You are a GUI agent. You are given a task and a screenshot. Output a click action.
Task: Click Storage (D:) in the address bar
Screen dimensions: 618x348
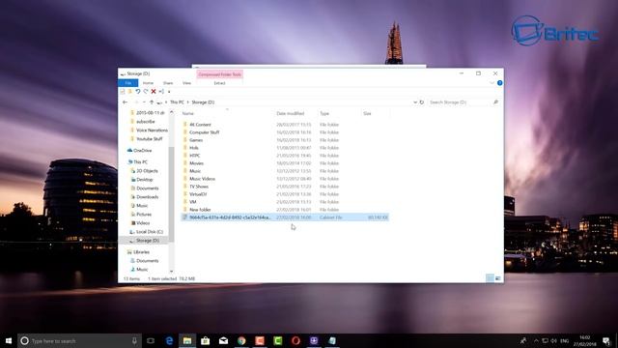[x=203, y=102]
